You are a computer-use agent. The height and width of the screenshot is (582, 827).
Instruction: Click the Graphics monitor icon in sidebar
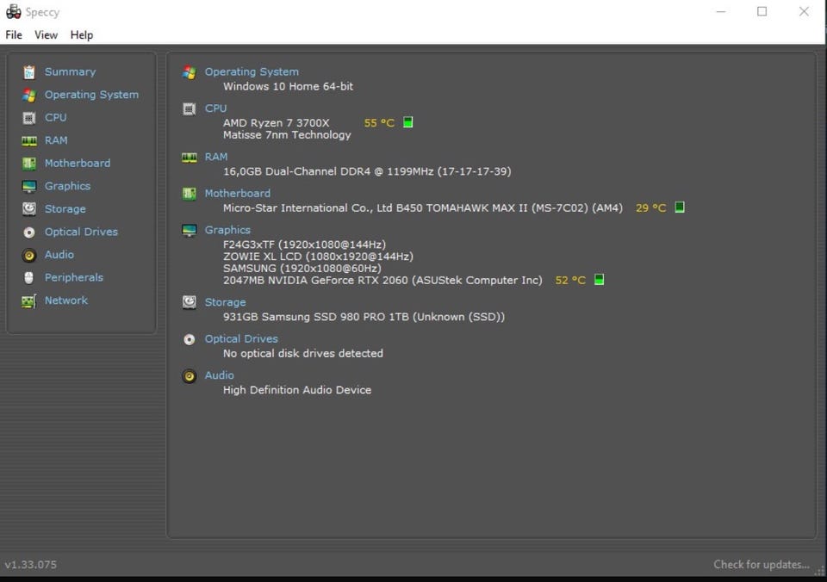coord(29,186)
